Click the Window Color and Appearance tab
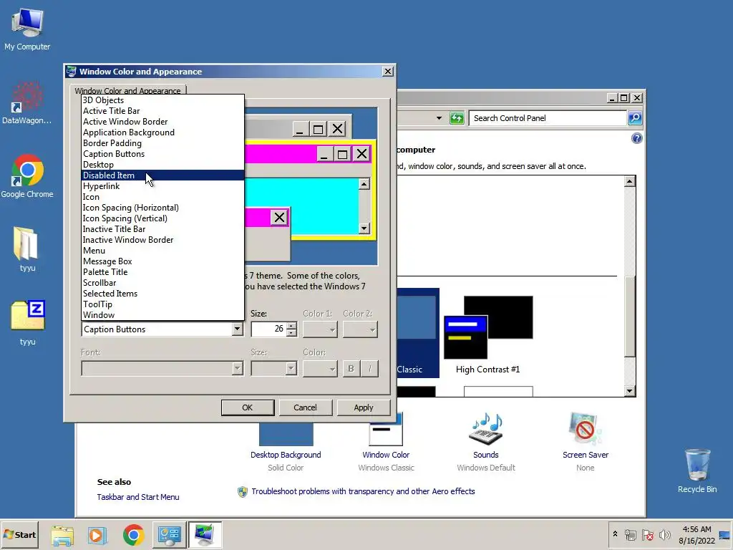The height and width of the screenshot is (550, 733). click(127, 90)
